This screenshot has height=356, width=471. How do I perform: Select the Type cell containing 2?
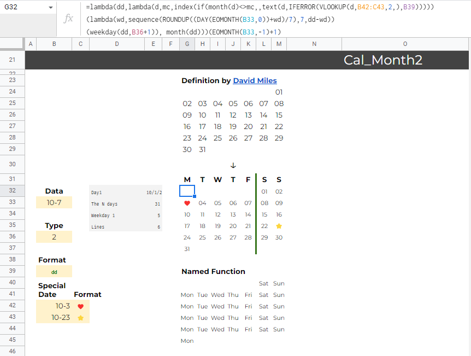tap(54, 236)
